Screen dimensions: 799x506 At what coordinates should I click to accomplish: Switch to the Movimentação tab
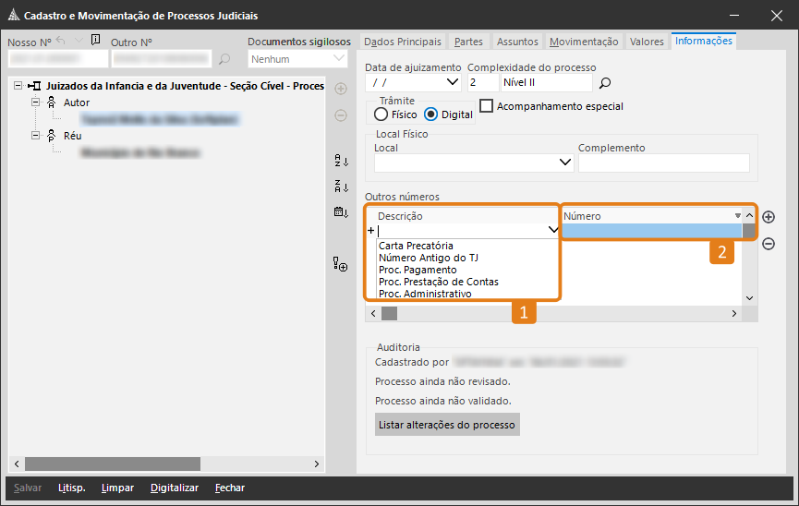click(x=584, y=42)
